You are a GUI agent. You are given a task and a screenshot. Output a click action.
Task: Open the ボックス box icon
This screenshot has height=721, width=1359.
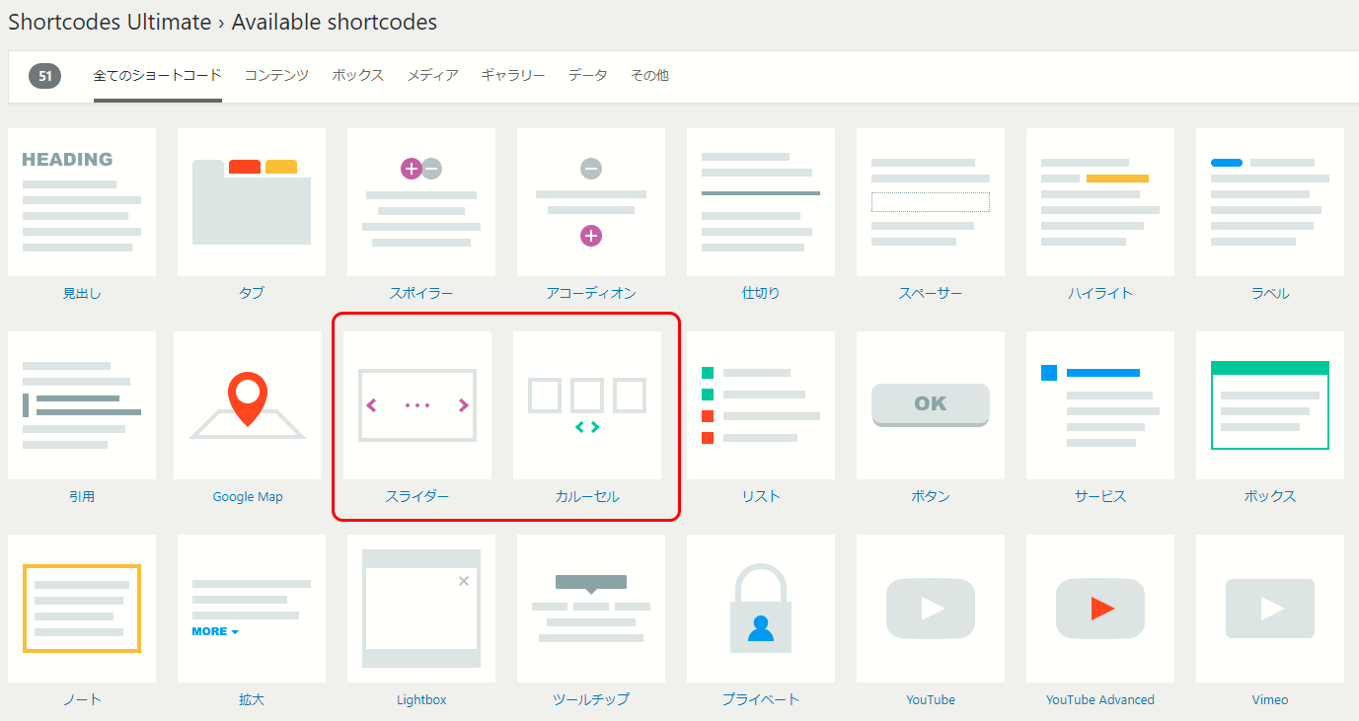click(1270, 405)
